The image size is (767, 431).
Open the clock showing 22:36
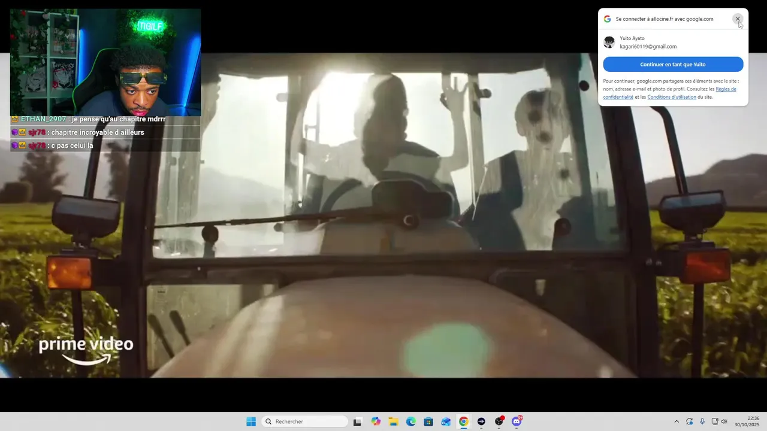[x=747, y=421]
